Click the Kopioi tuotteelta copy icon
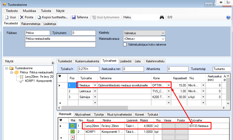Image resolution: width=233 pixels, height=140 pixels. click(39, 17)
